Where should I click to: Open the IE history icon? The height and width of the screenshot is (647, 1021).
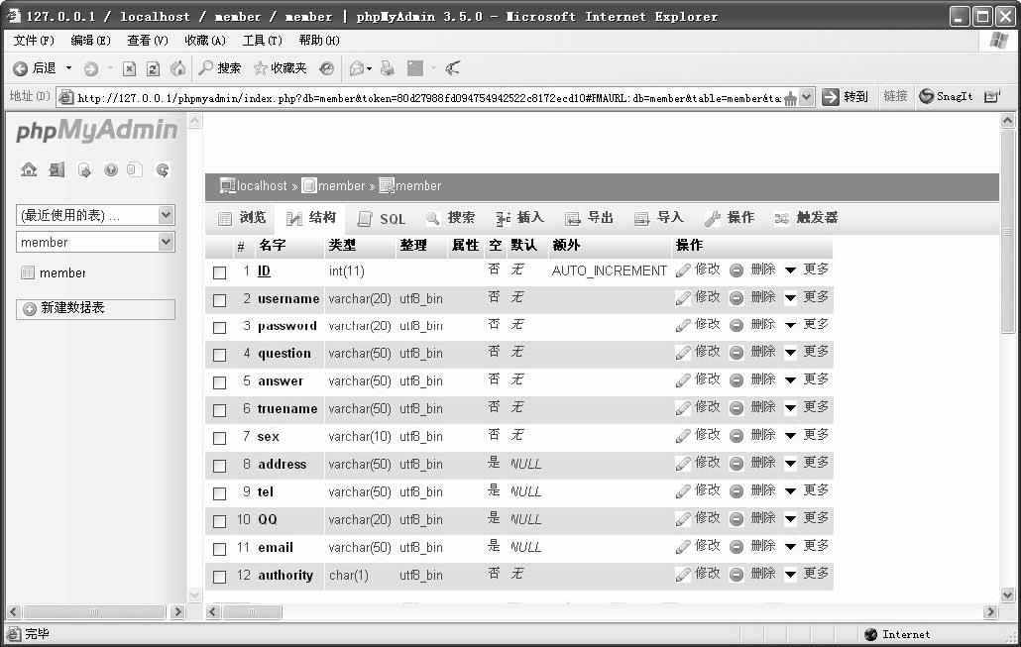326,68
